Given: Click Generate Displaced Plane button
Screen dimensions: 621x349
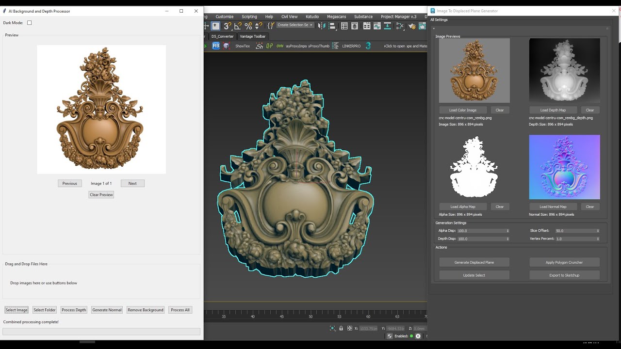Looking at the screenshot, I should [x=474, y=262].
